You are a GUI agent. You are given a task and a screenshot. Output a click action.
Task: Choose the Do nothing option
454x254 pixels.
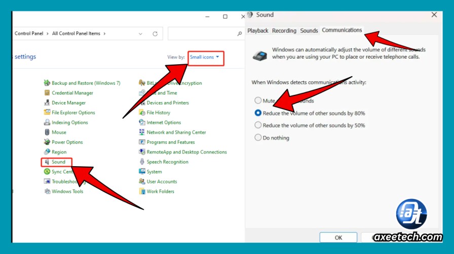[x=258, y=137]
